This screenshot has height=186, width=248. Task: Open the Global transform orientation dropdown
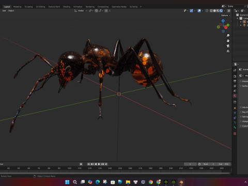81,11
